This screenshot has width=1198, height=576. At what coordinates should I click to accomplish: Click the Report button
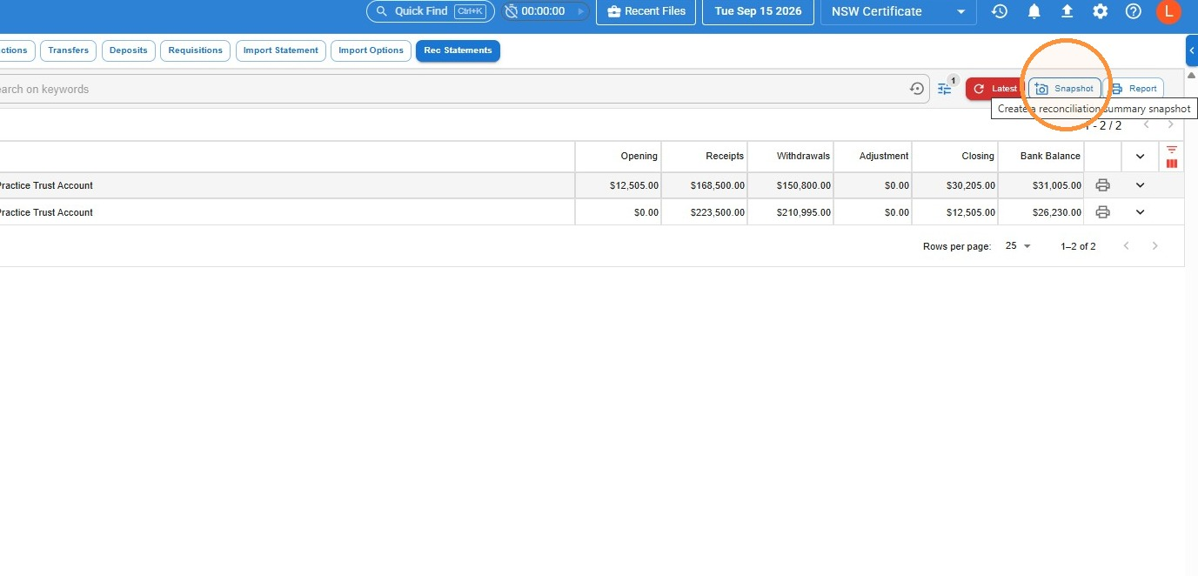pos(1134,89)
